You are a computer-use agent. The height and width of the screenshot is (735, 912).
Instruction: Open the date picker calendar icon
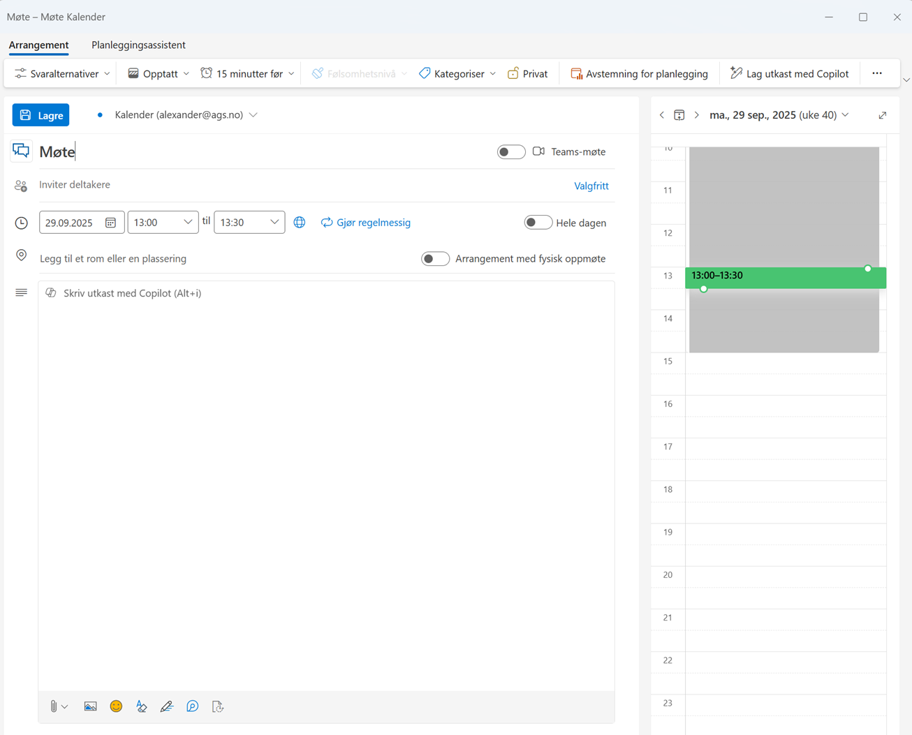110,223
